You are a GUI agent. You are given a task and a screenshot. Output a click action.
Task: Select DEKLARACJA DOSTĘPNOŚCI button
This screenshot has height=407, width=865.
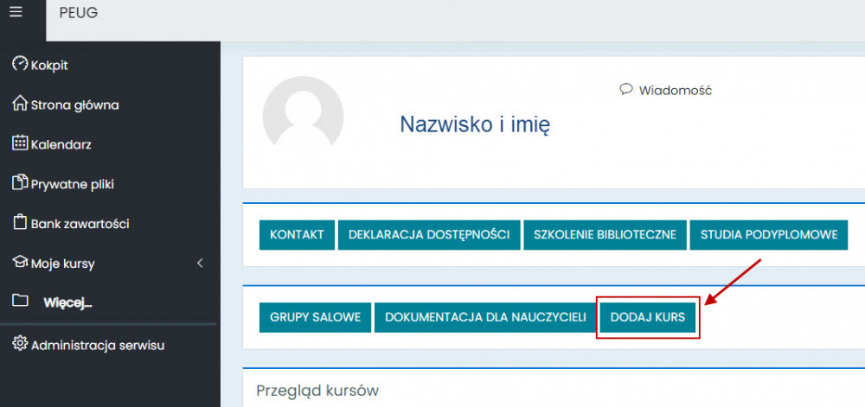point(429,234)
